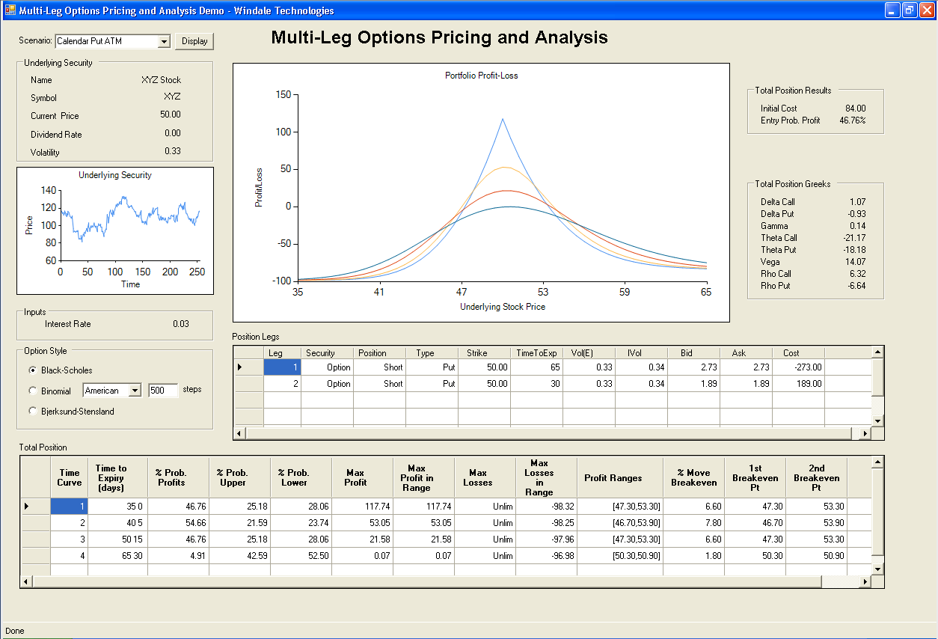Image resolution: width=938 pixels, height=639 pixels.
Task: Click the Profit Ranges column header
Action: [619, 477]
